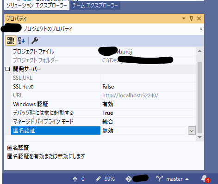Click scrollbar up arrow in property grid
This screenshot has height=184, width=218.
click(x=199, y=51)
